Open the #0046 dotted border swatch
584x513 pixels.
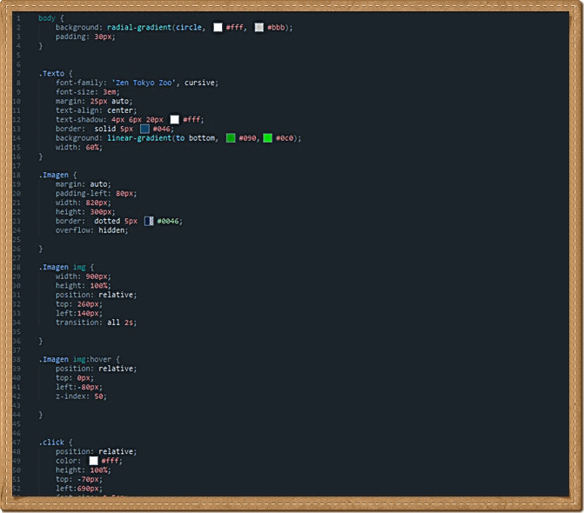click(x=149, y=221)
